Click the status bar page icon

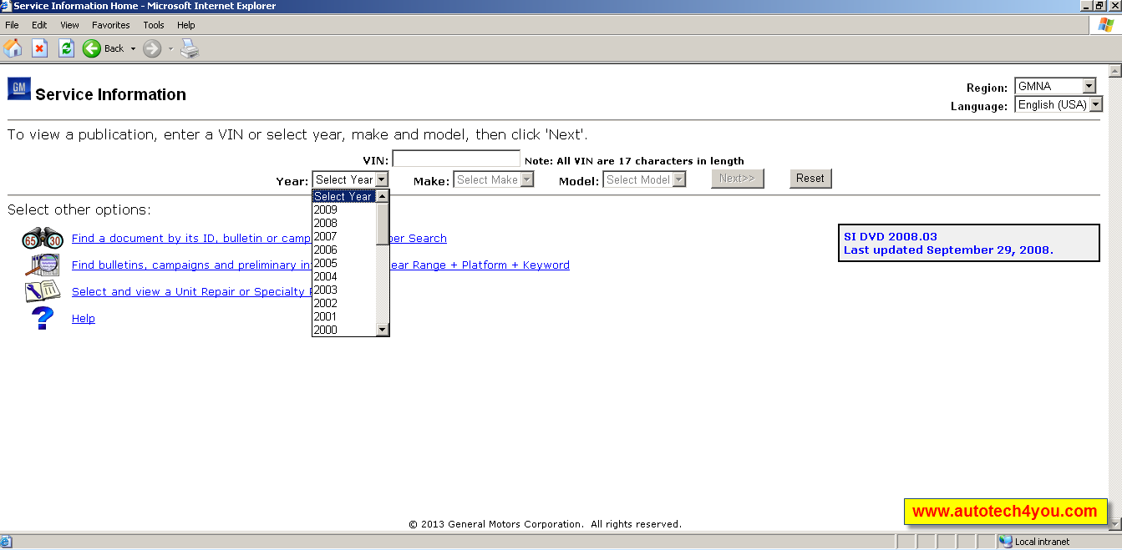6,542
